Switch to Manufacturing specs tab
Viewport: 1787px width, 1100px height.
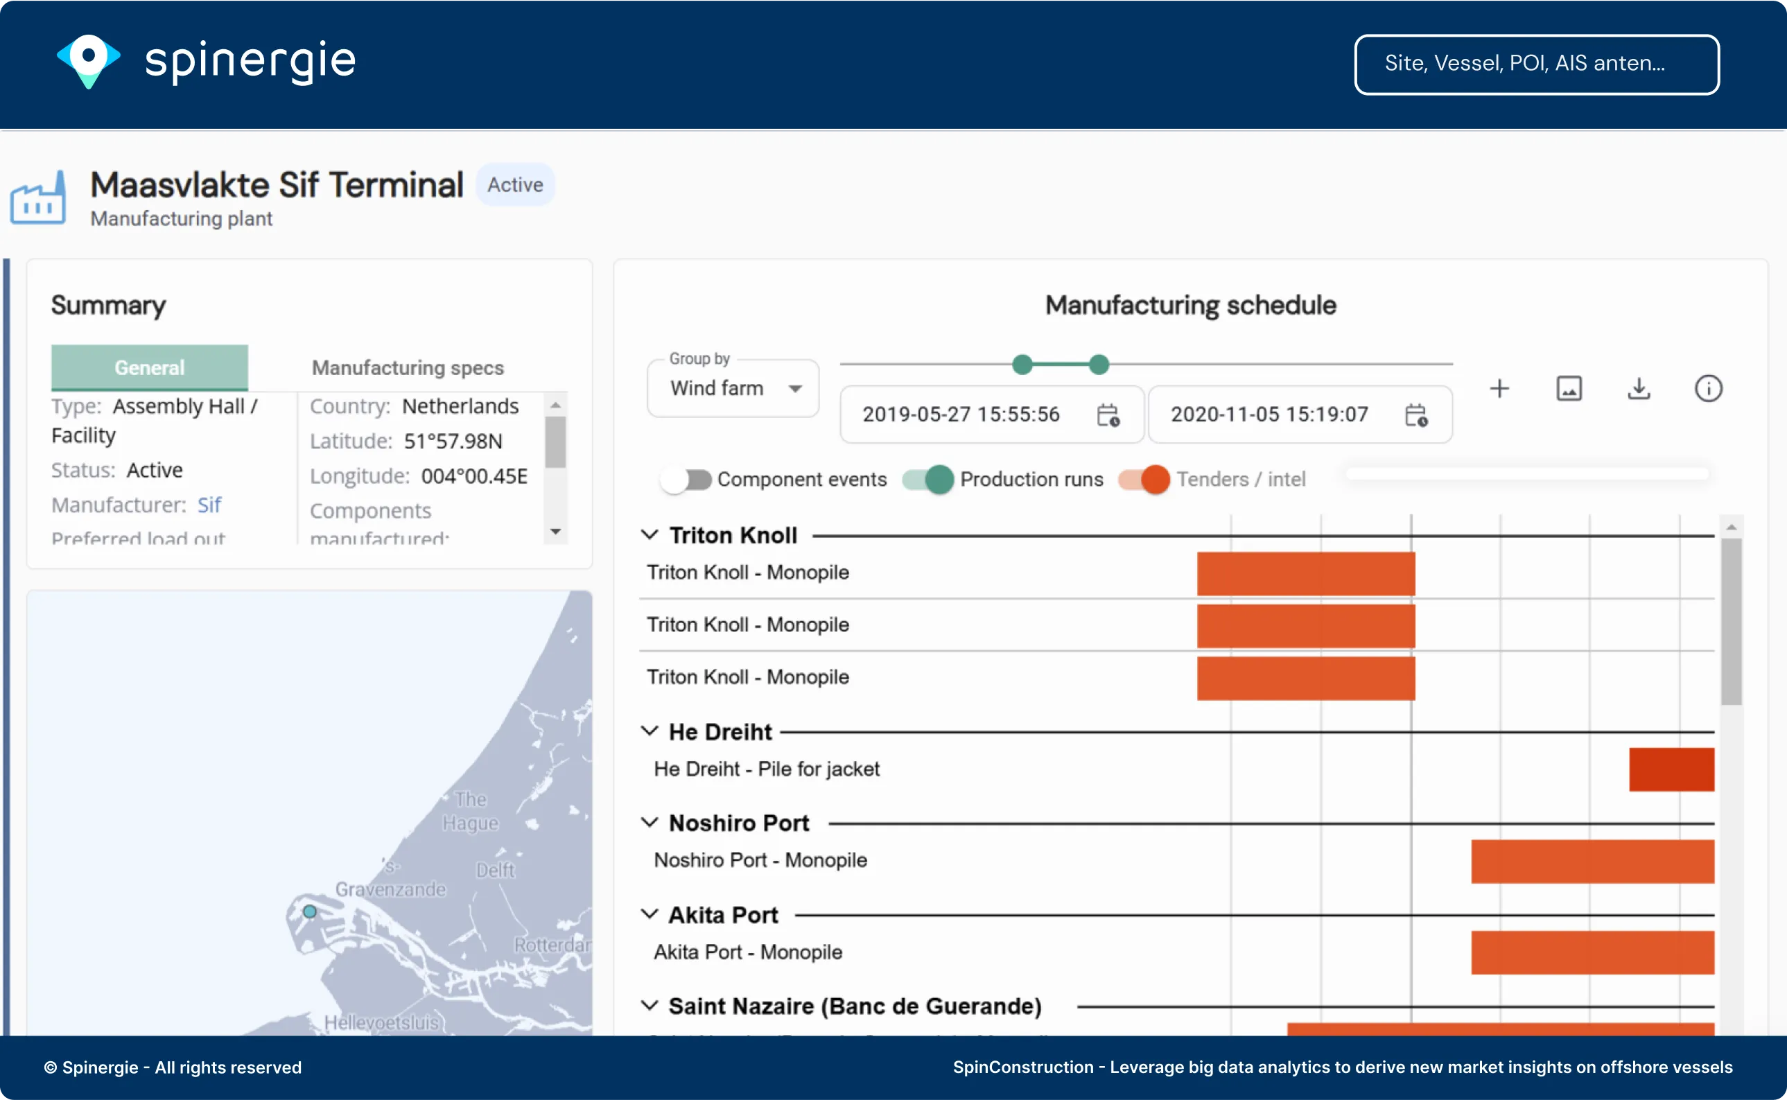click(408, 367)
